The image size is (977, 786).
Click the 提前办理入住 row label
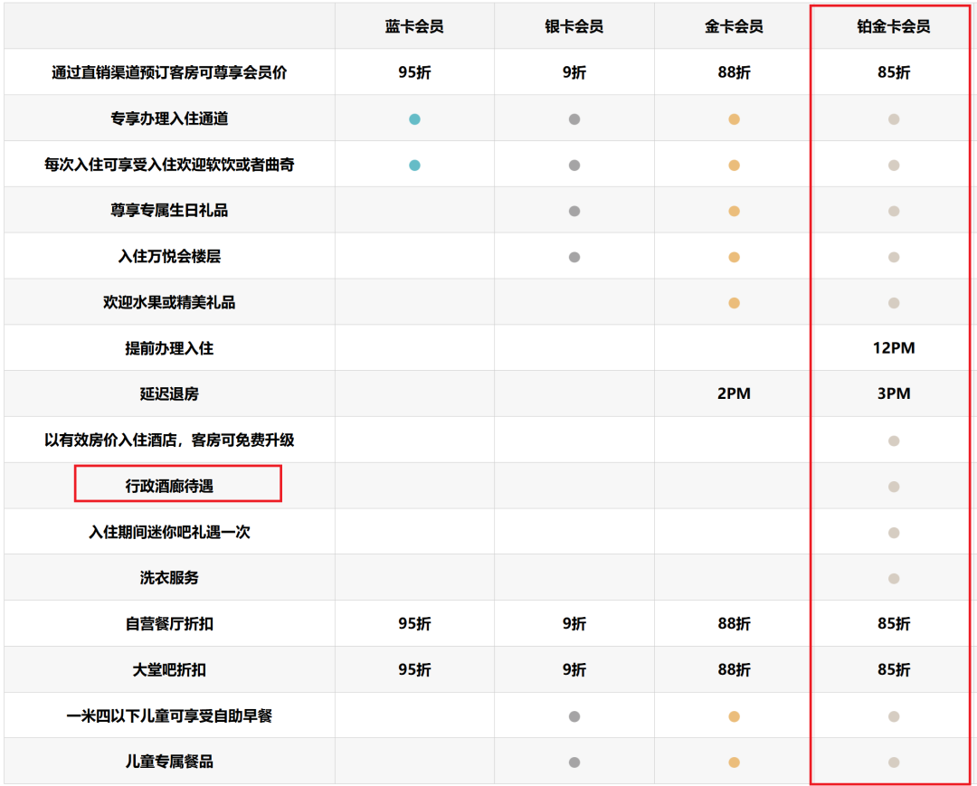click(169, 348)
